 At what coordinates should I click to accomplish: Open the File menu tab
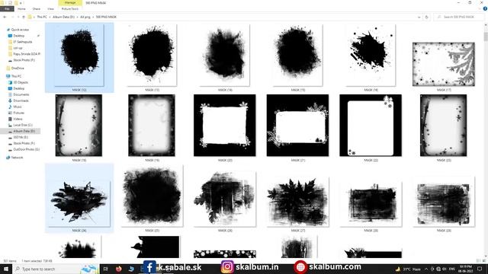[7, 9]
